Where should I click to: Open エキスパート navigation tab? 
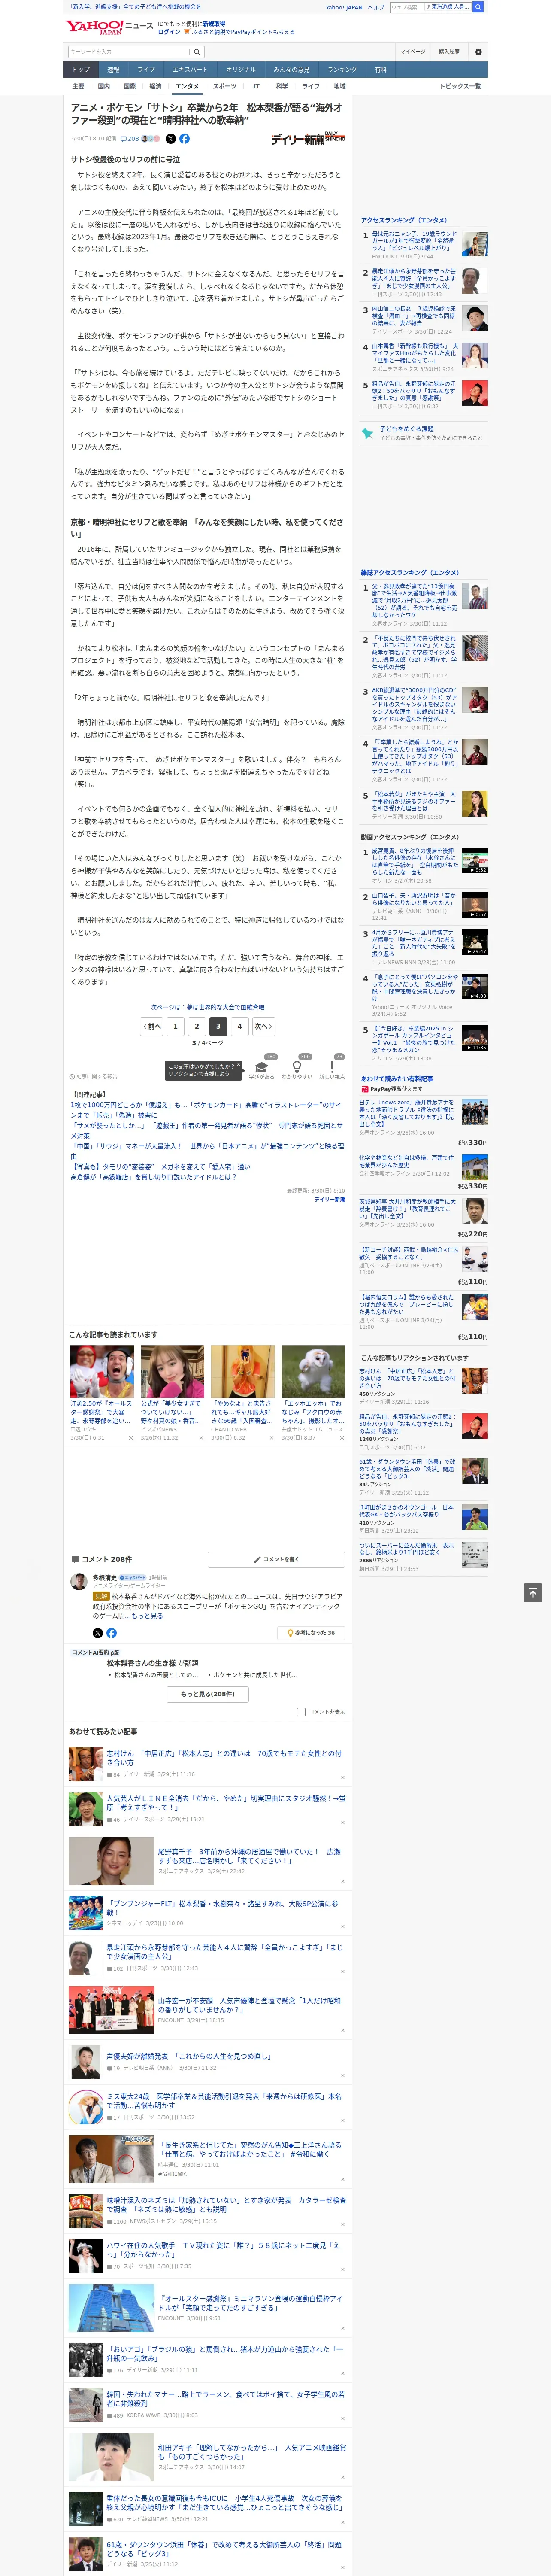click(x=190, y=69)
